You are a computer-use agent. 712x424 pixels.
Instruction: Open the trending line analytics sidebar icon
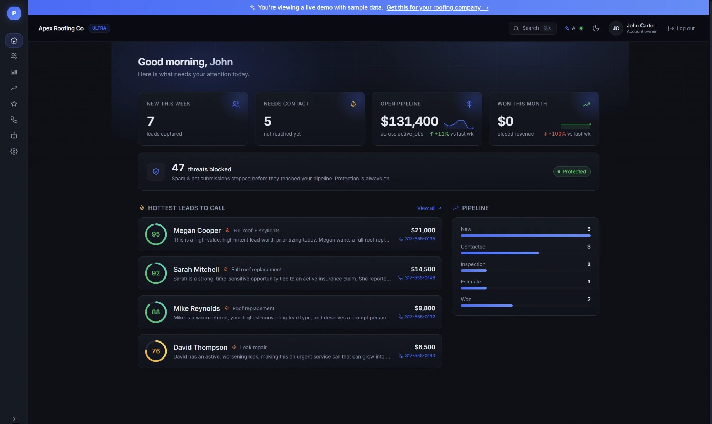tap(14, 88)
